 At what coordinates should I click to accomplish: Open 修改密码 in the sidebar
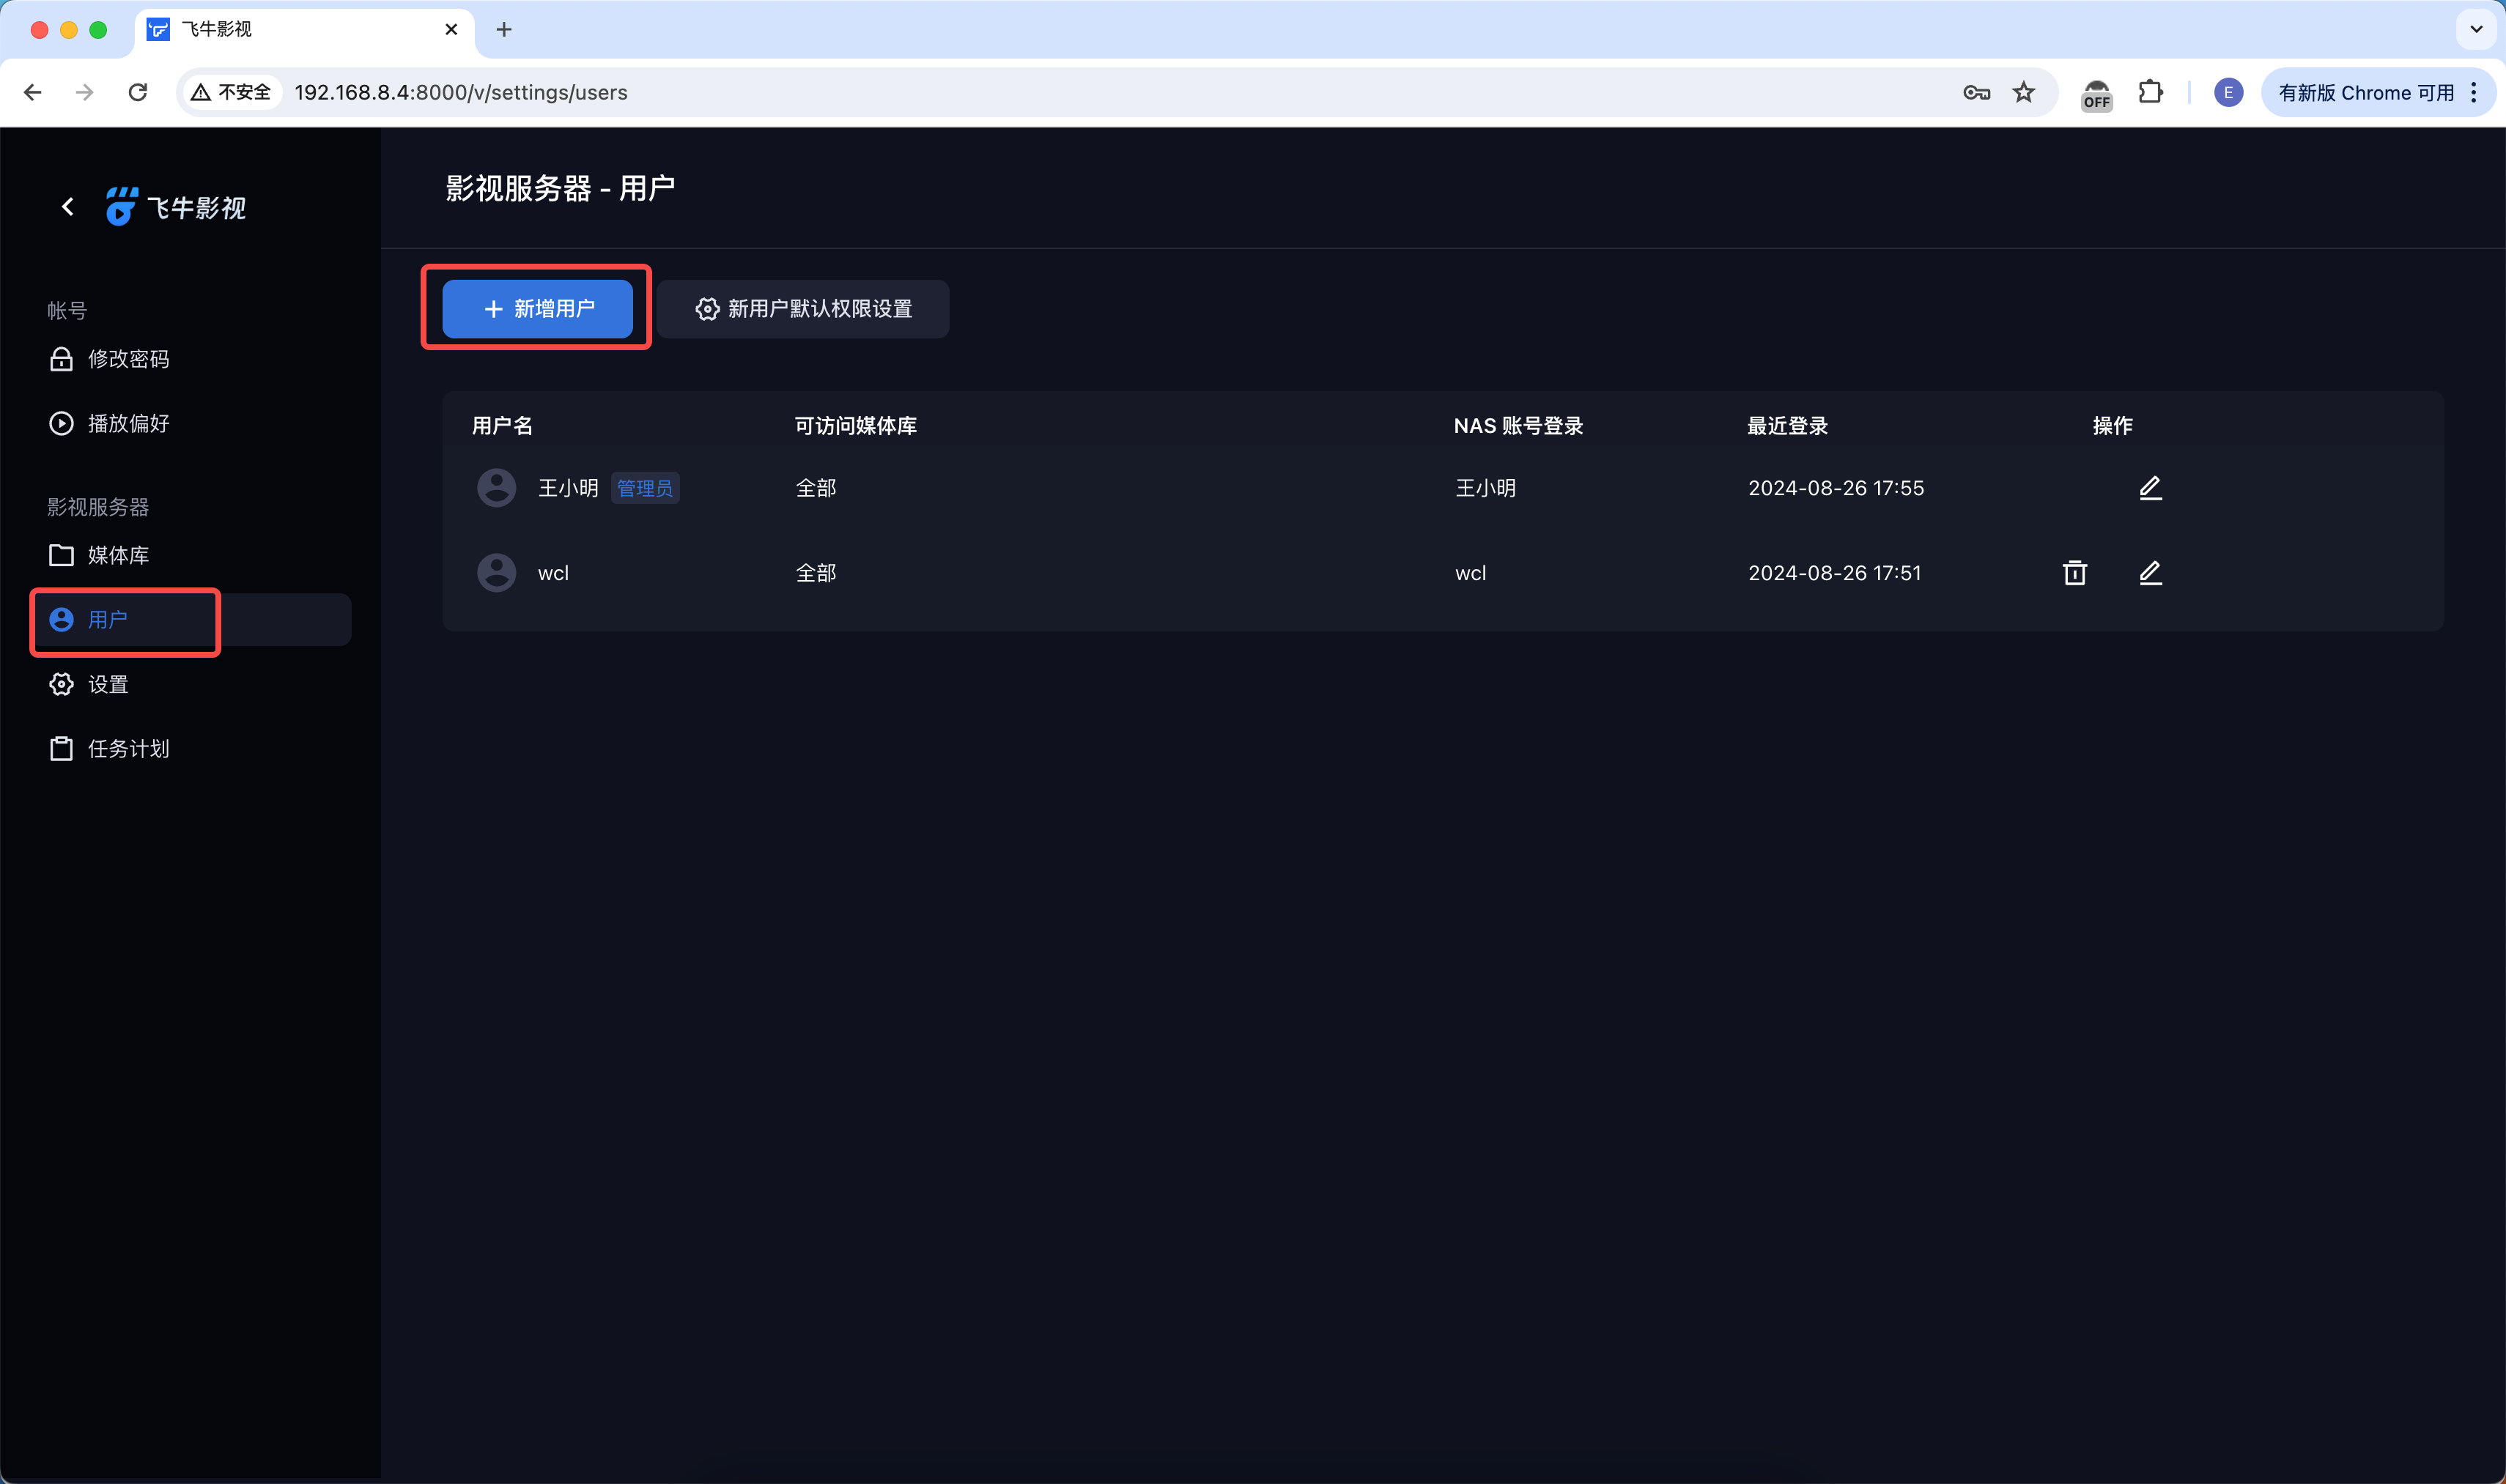[128, 359]
